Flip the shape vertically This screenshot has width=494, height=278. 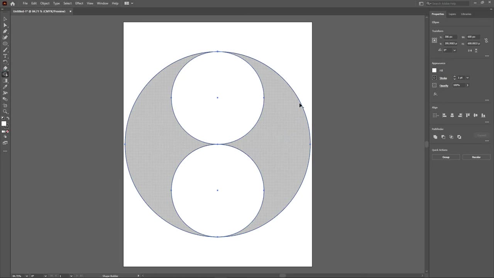coord(476,50)
